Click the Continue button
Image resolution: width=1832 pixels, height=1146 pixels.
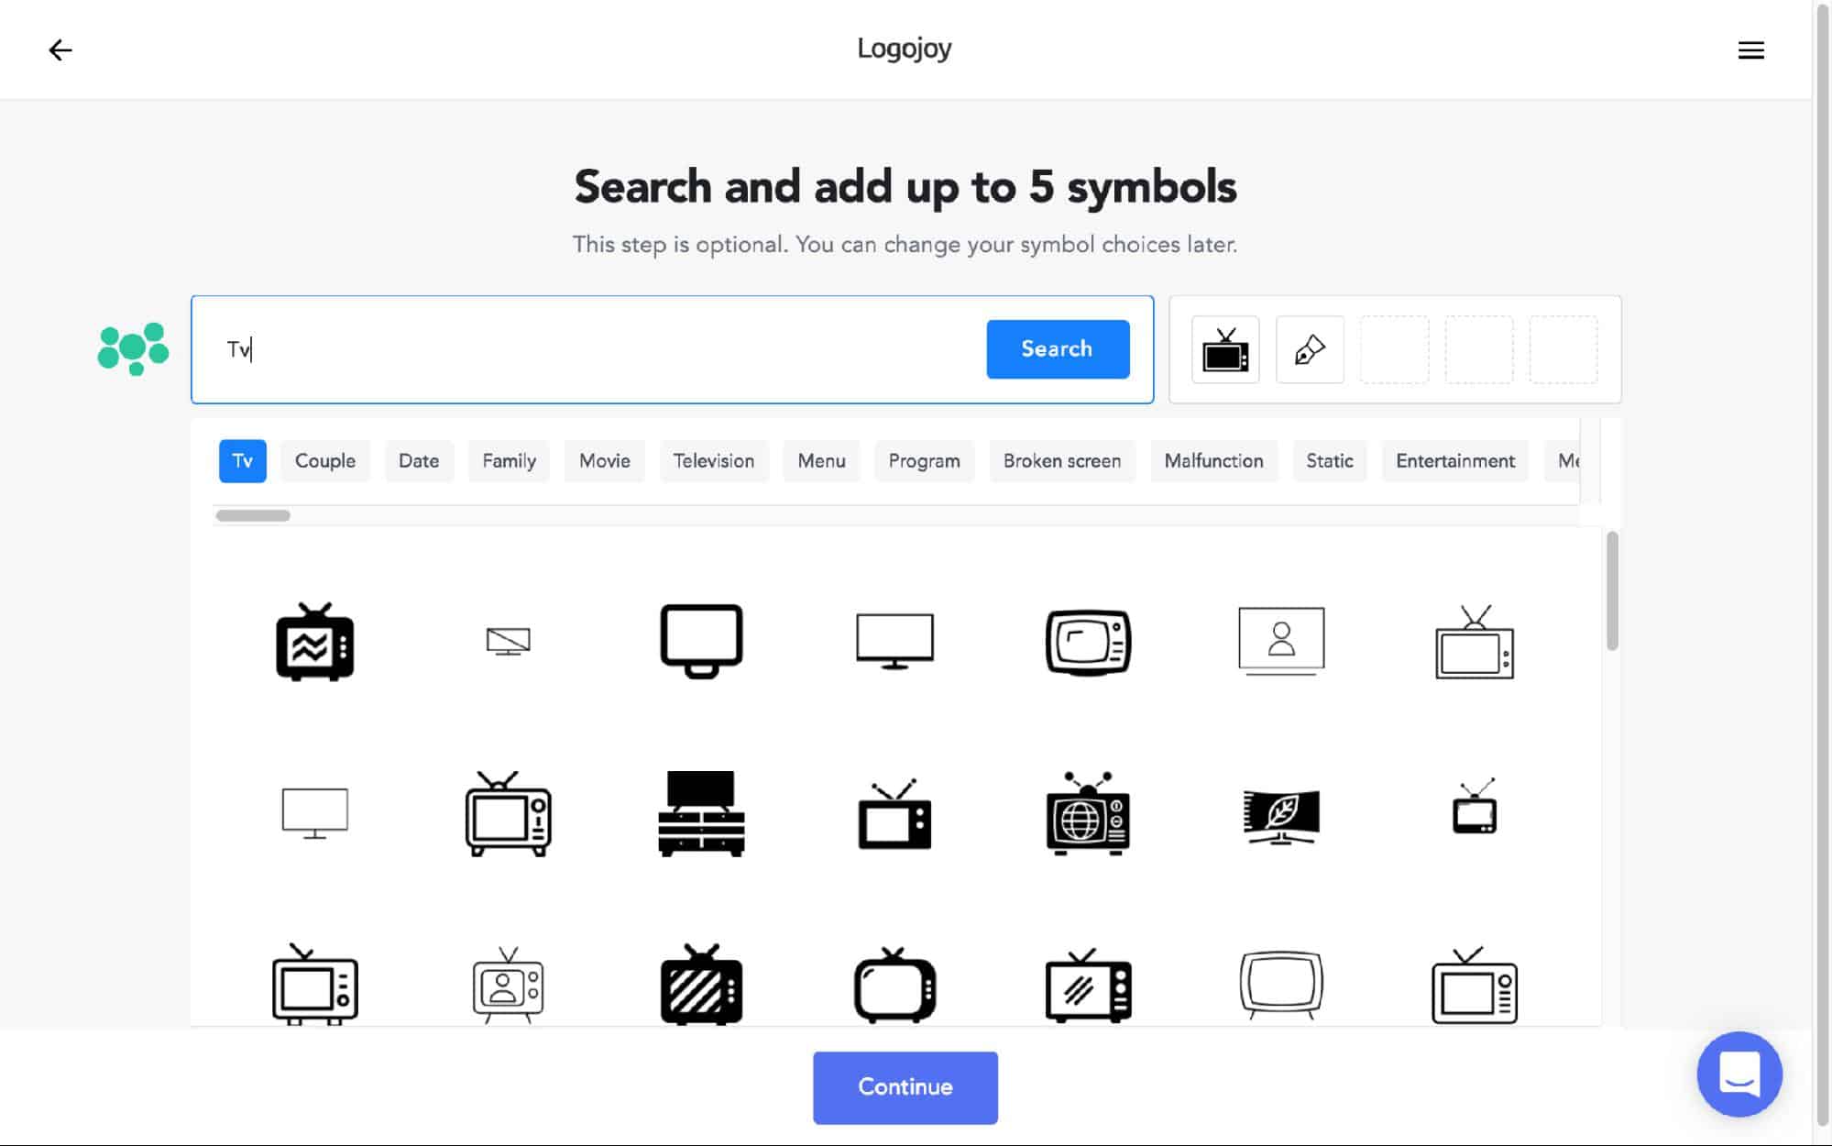pyautogui.click(x=905, y=1086)
